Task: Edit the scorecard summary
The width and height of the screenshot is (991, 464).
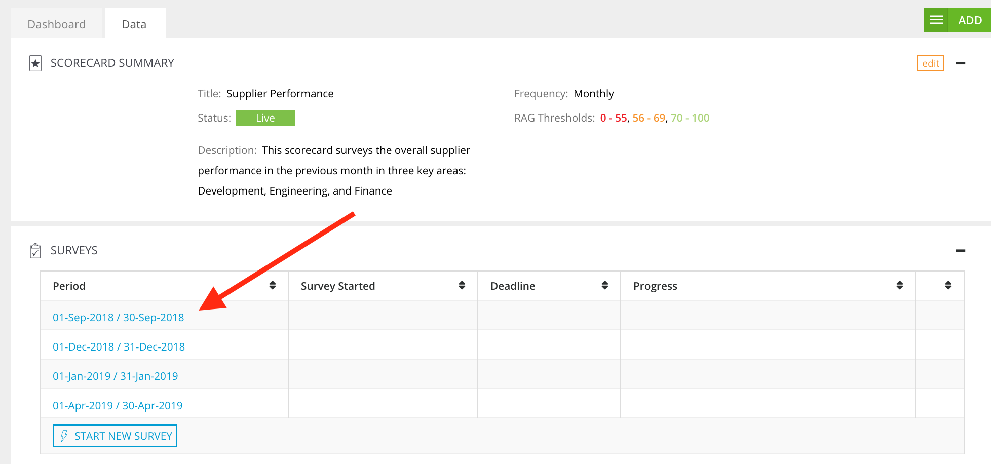Action: [x=931, y=63]
